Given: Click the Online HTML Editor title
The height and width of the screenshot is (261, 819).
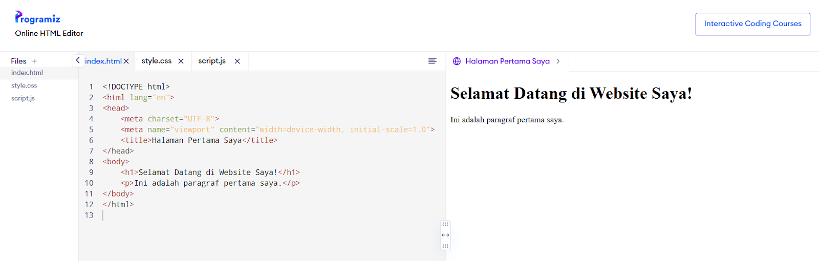Looking at the screenshot, I should (x=49, y=33).
